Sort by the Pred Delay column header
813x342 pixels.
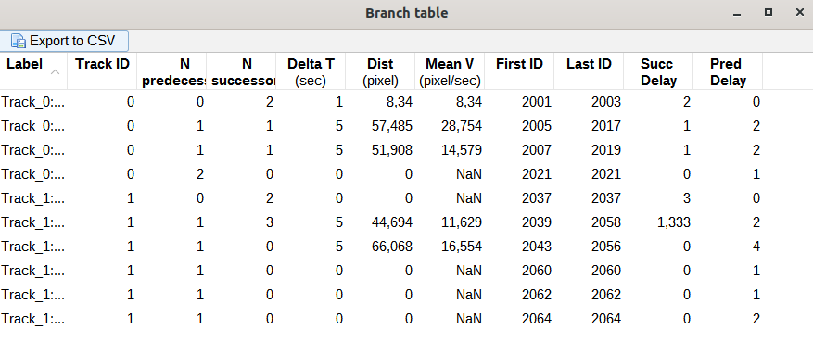tap(728, 71)
